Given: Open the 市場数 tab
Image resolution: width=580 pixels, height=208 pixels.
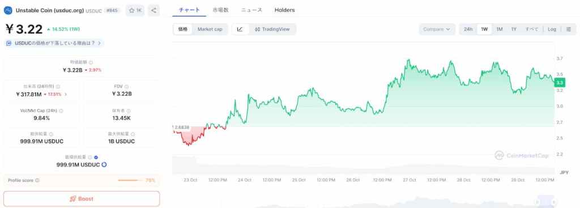Looking at the screenshot, I should (221, 10).
